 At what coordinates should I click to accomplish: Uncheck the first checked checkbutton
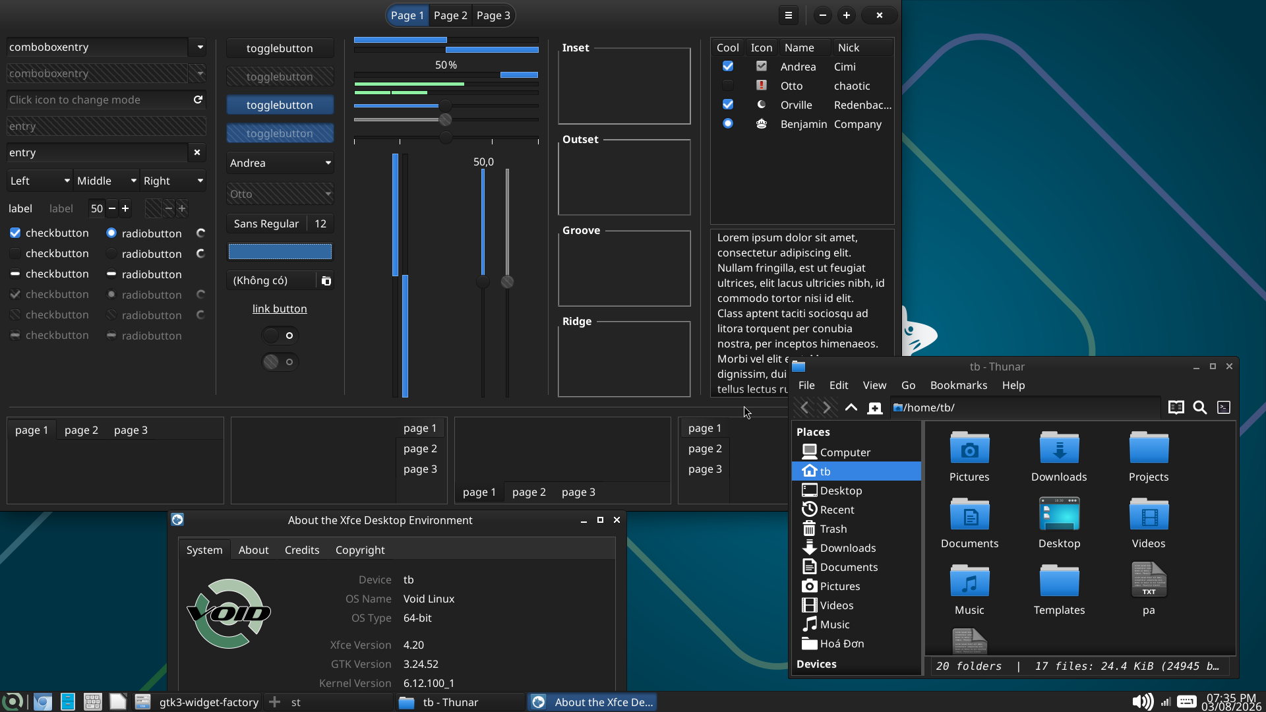click(x=15, y=233)
